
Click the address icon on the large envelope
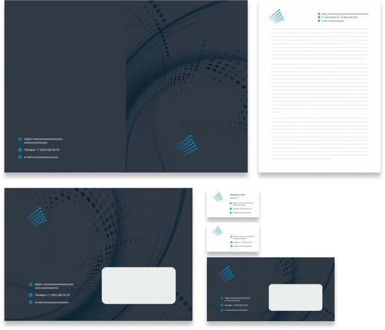[31, 285]
